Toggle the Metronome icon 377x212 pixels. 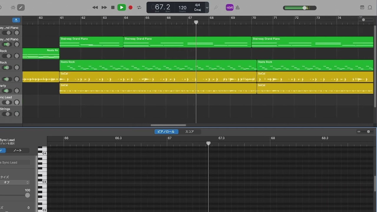tap(237, 8)
